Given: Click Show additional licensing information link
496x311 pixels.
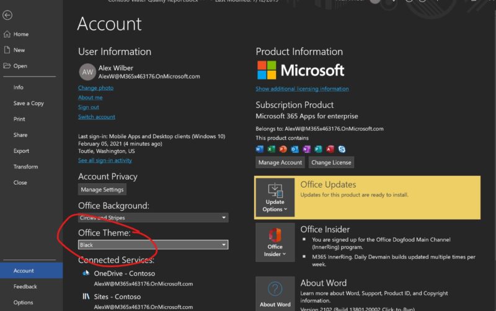Looking at the screenshot, I should coord(302,89).
